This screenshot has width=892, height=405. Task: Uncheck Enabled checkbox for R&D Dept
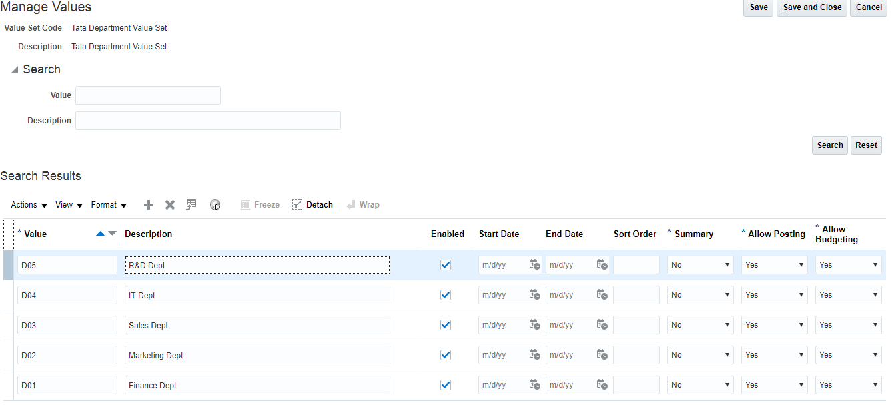[446, 265]
